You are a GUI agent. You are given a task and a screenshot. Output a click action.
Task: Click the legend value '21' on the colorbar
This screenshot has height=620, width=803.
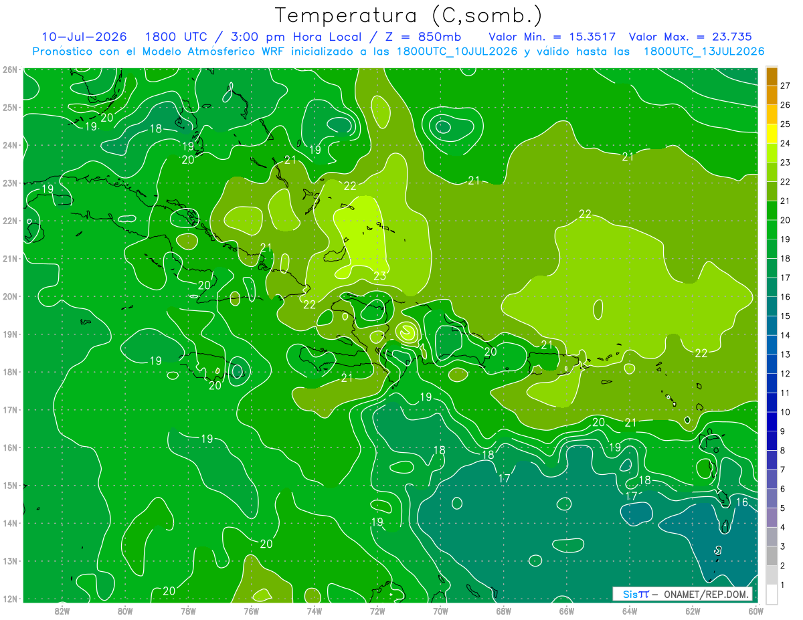[x=786, y=201]
